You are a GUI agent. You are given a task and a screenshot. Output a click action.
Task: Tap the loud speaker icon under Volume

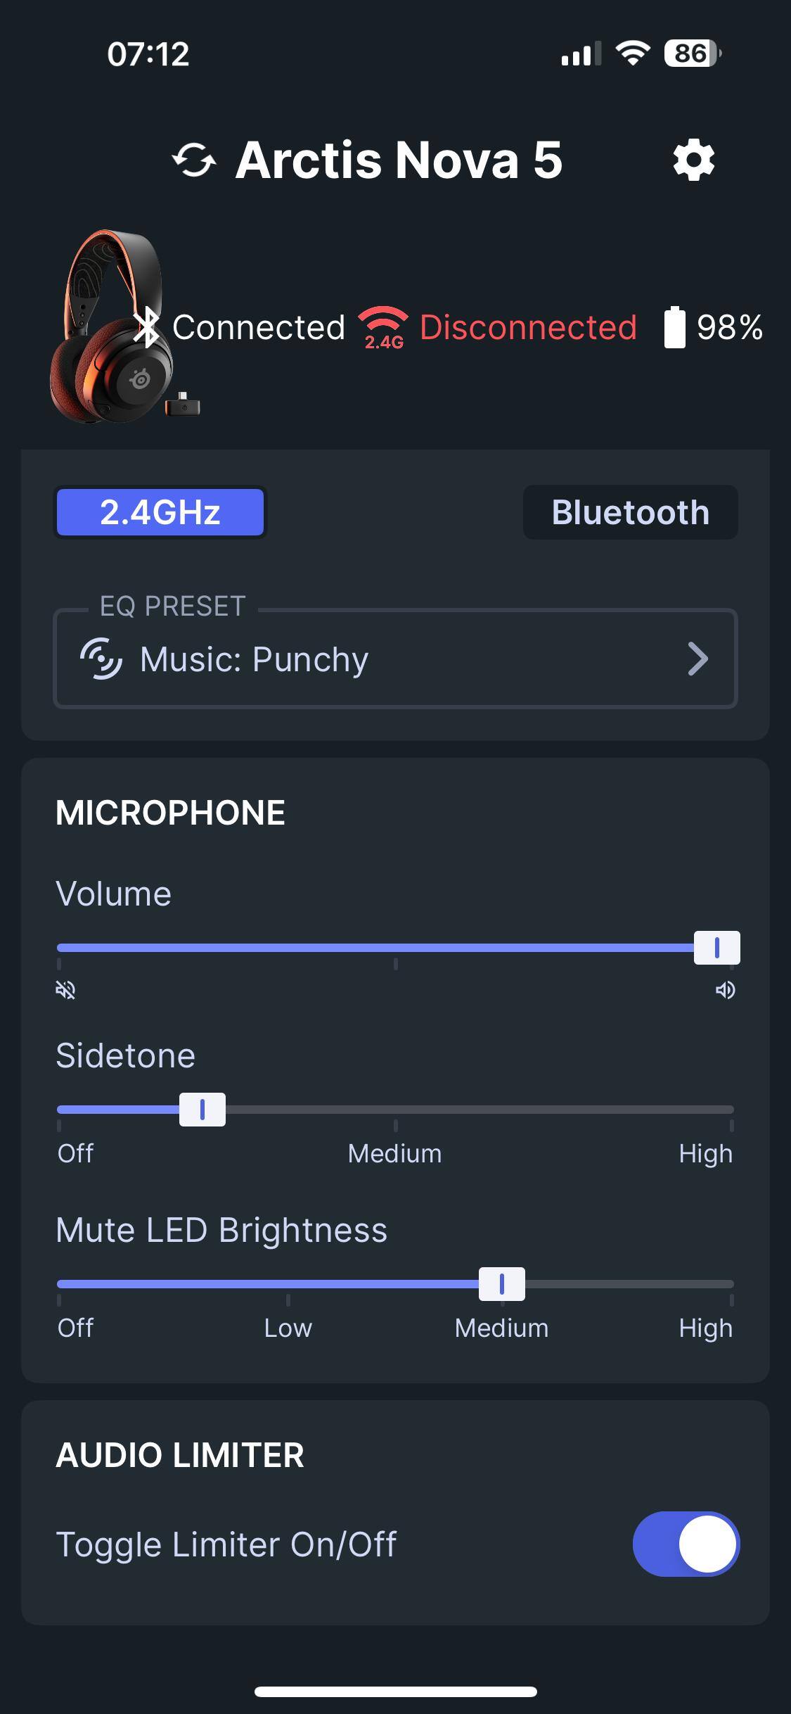725,991
